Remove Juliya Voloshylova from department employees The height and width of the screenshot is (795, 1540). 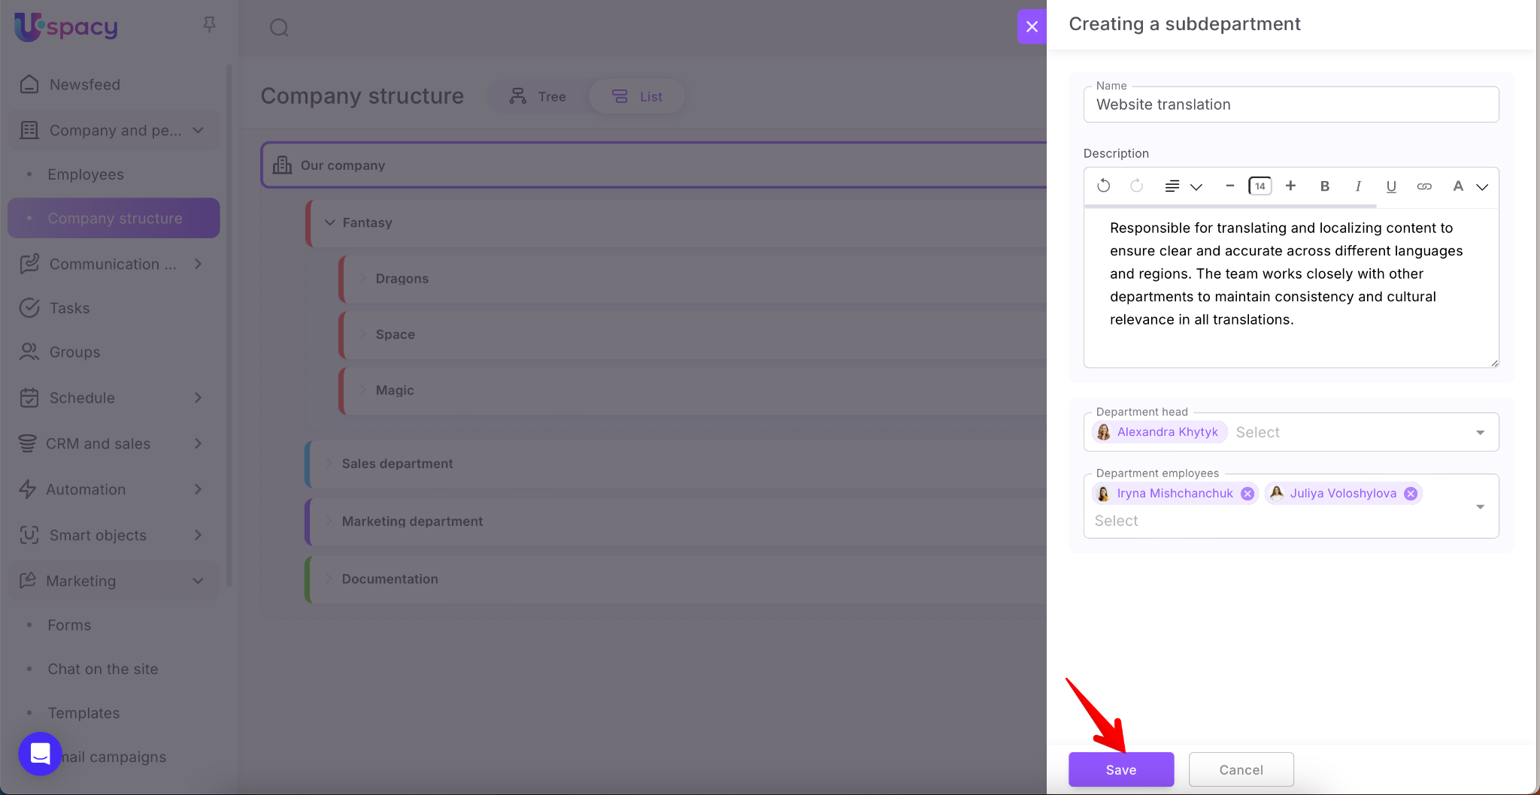click(x=1411, y=494)
